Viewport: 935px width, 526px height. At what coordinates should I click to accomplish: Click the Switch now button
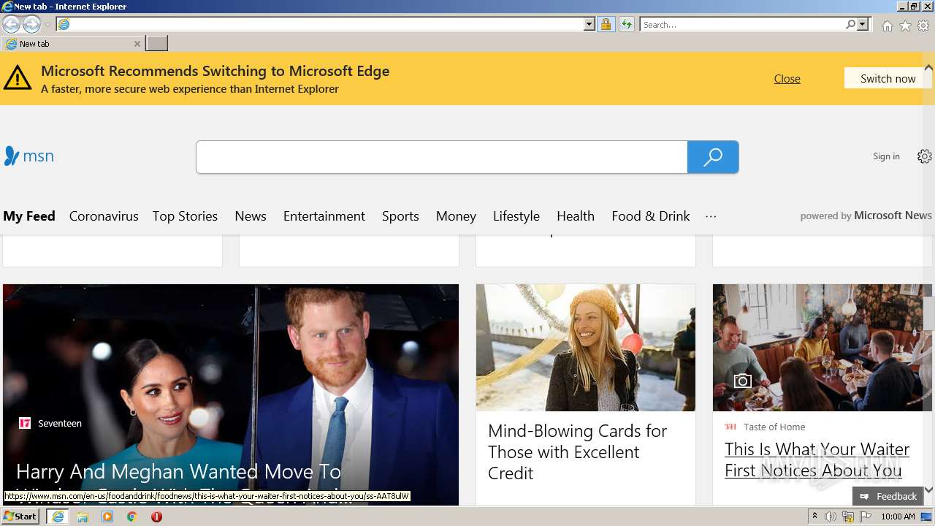coord(888,78)
